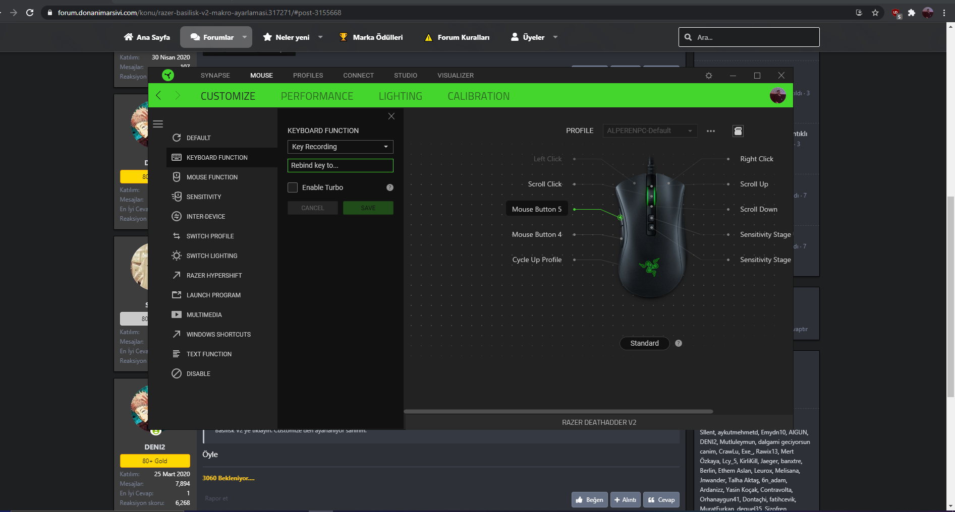
Task: Expand the Neler yeni dropdown arrow
Action: click(x=320, y=37)
